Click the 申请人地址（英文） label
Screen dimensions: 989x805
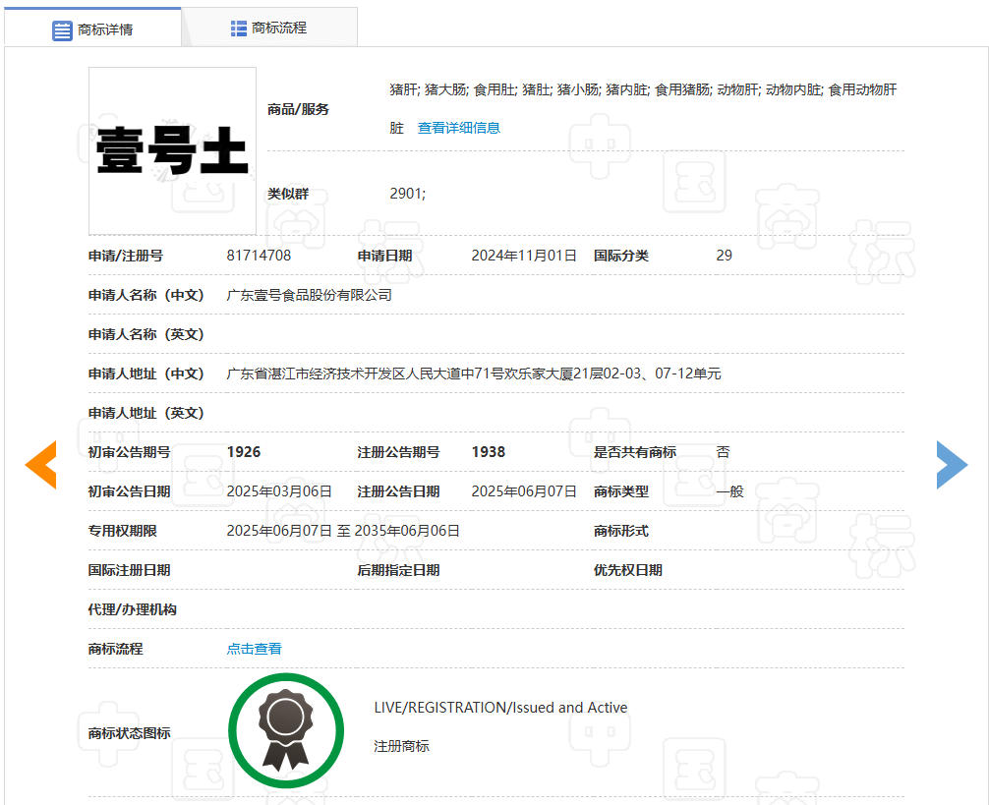[146, 413]
